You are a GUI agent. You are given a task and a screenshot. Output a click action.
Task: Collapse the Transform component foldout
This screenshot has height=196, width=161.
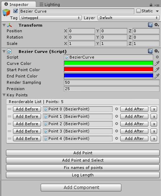[x=4, y=25]
